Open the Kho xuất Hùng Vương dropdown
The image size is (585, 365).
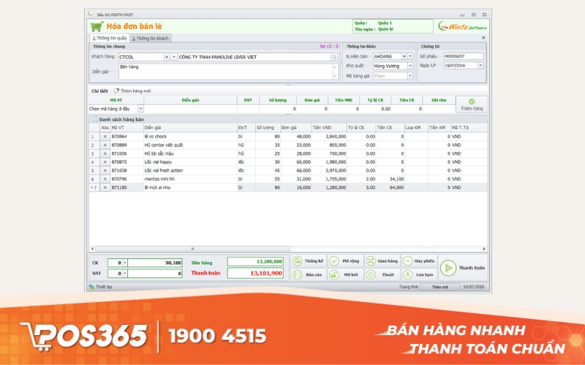pyautogui.click(x=410, y=66)
